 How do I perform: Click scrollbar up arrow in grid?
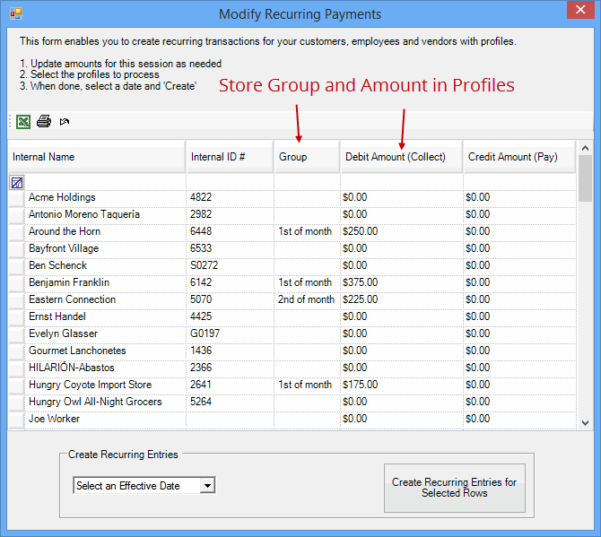(x=585, y=148)
